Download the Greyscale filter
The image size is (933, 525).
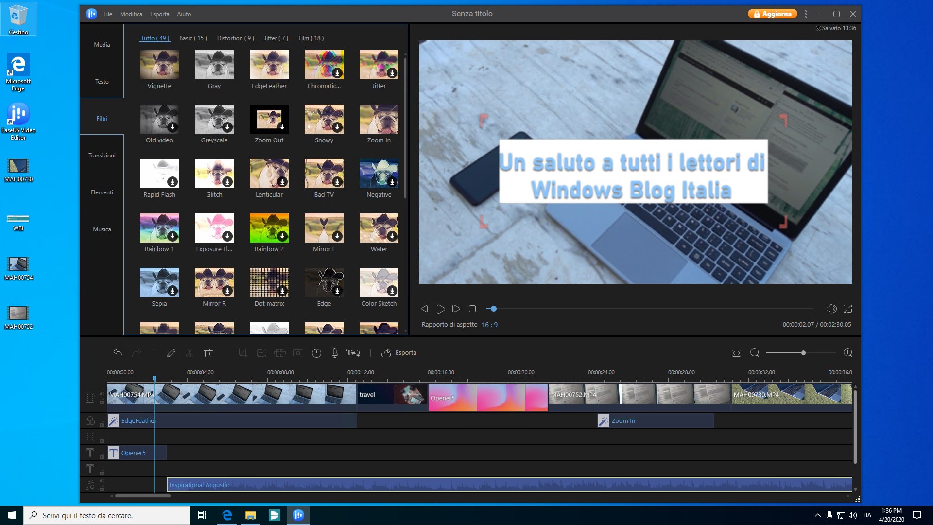point(227,127)
